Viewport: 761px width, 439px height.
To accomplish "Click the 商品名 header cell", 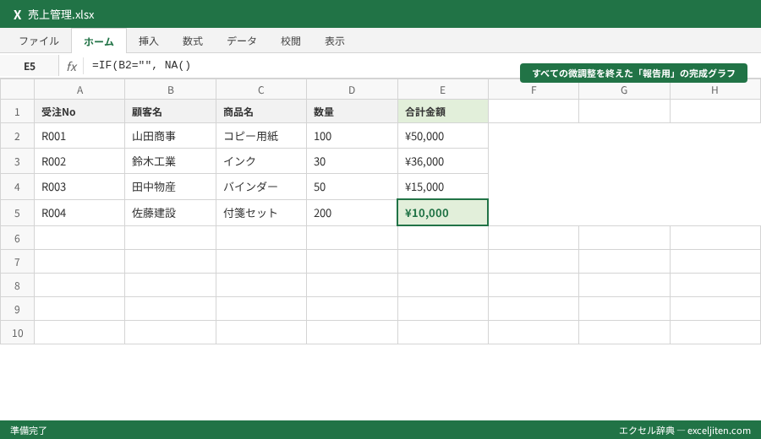I will [261, 111].
